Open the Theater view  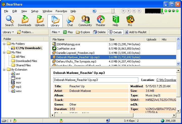tap(100, 21)
